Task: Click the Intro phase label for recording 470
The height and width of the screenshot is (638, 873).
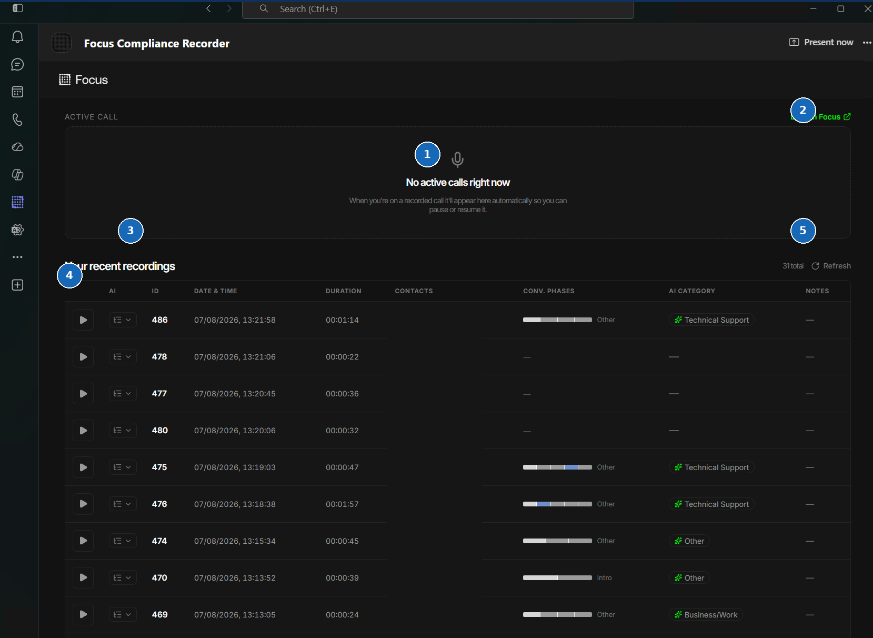Action: (x=604, y=578)
